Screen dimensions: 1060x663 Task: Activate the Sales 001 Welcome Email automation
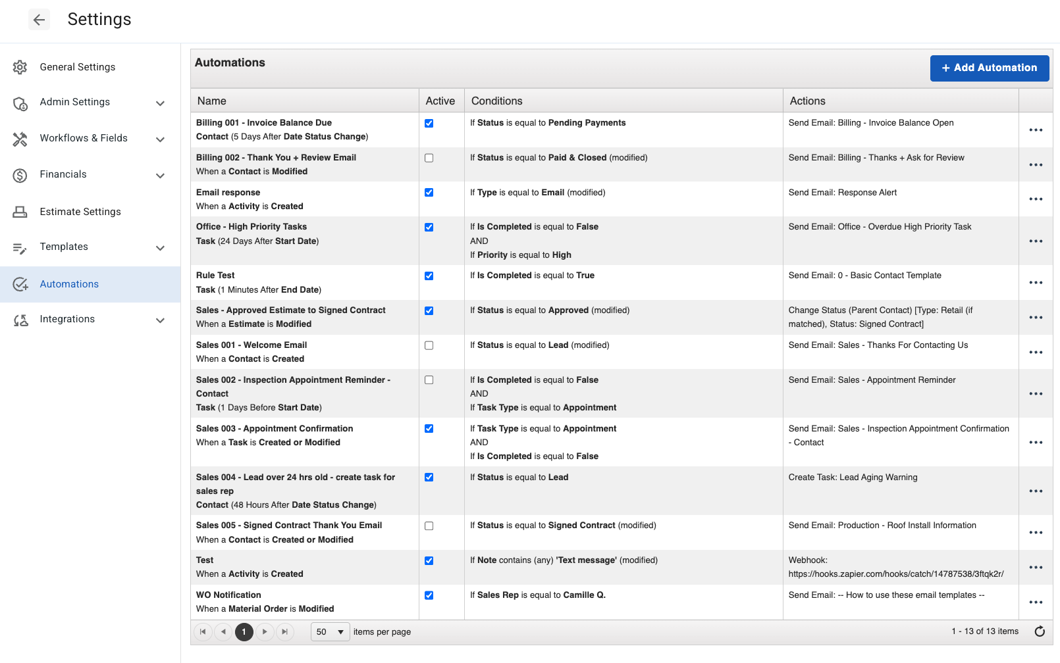tap(429, 345)
